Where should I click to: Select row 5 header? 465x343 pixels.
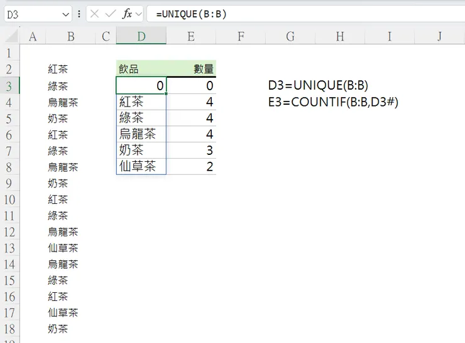9,119
